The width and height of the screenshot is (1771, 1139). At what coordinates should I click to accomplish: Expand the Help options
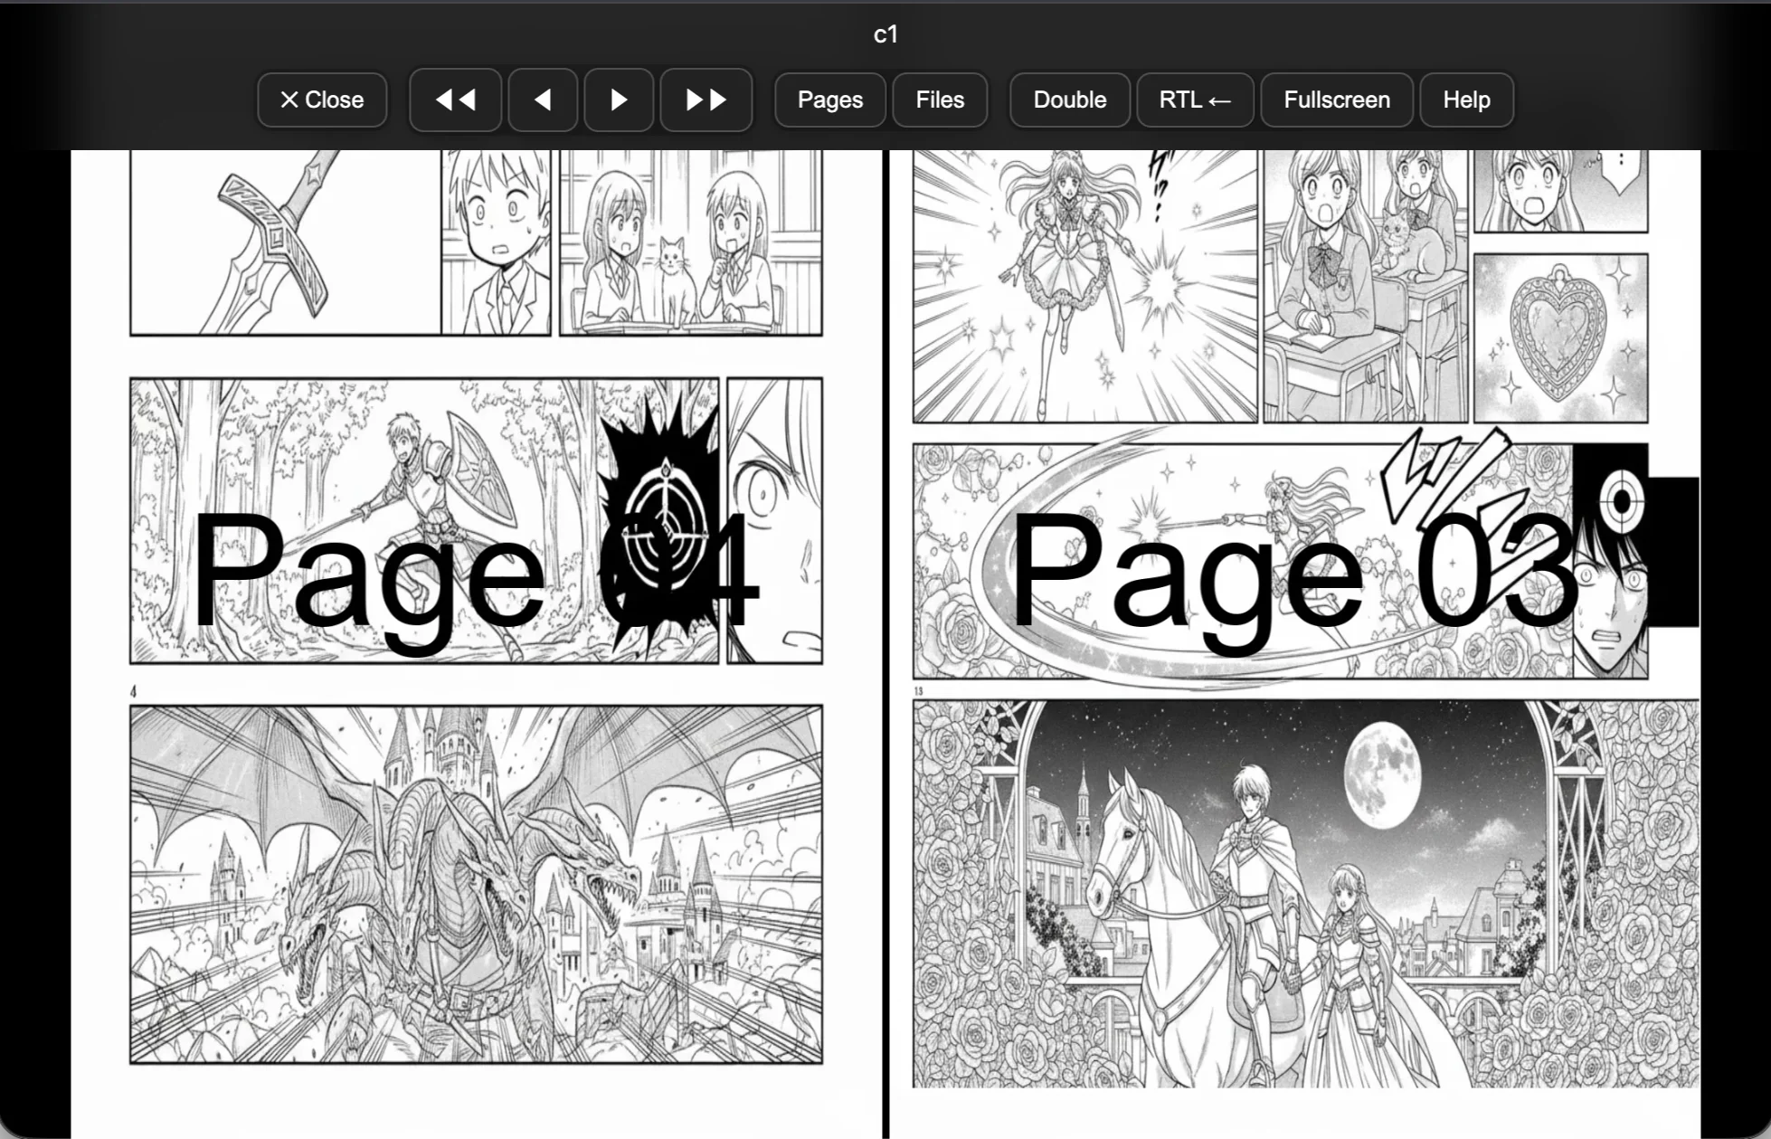[x=1464, y=100]
